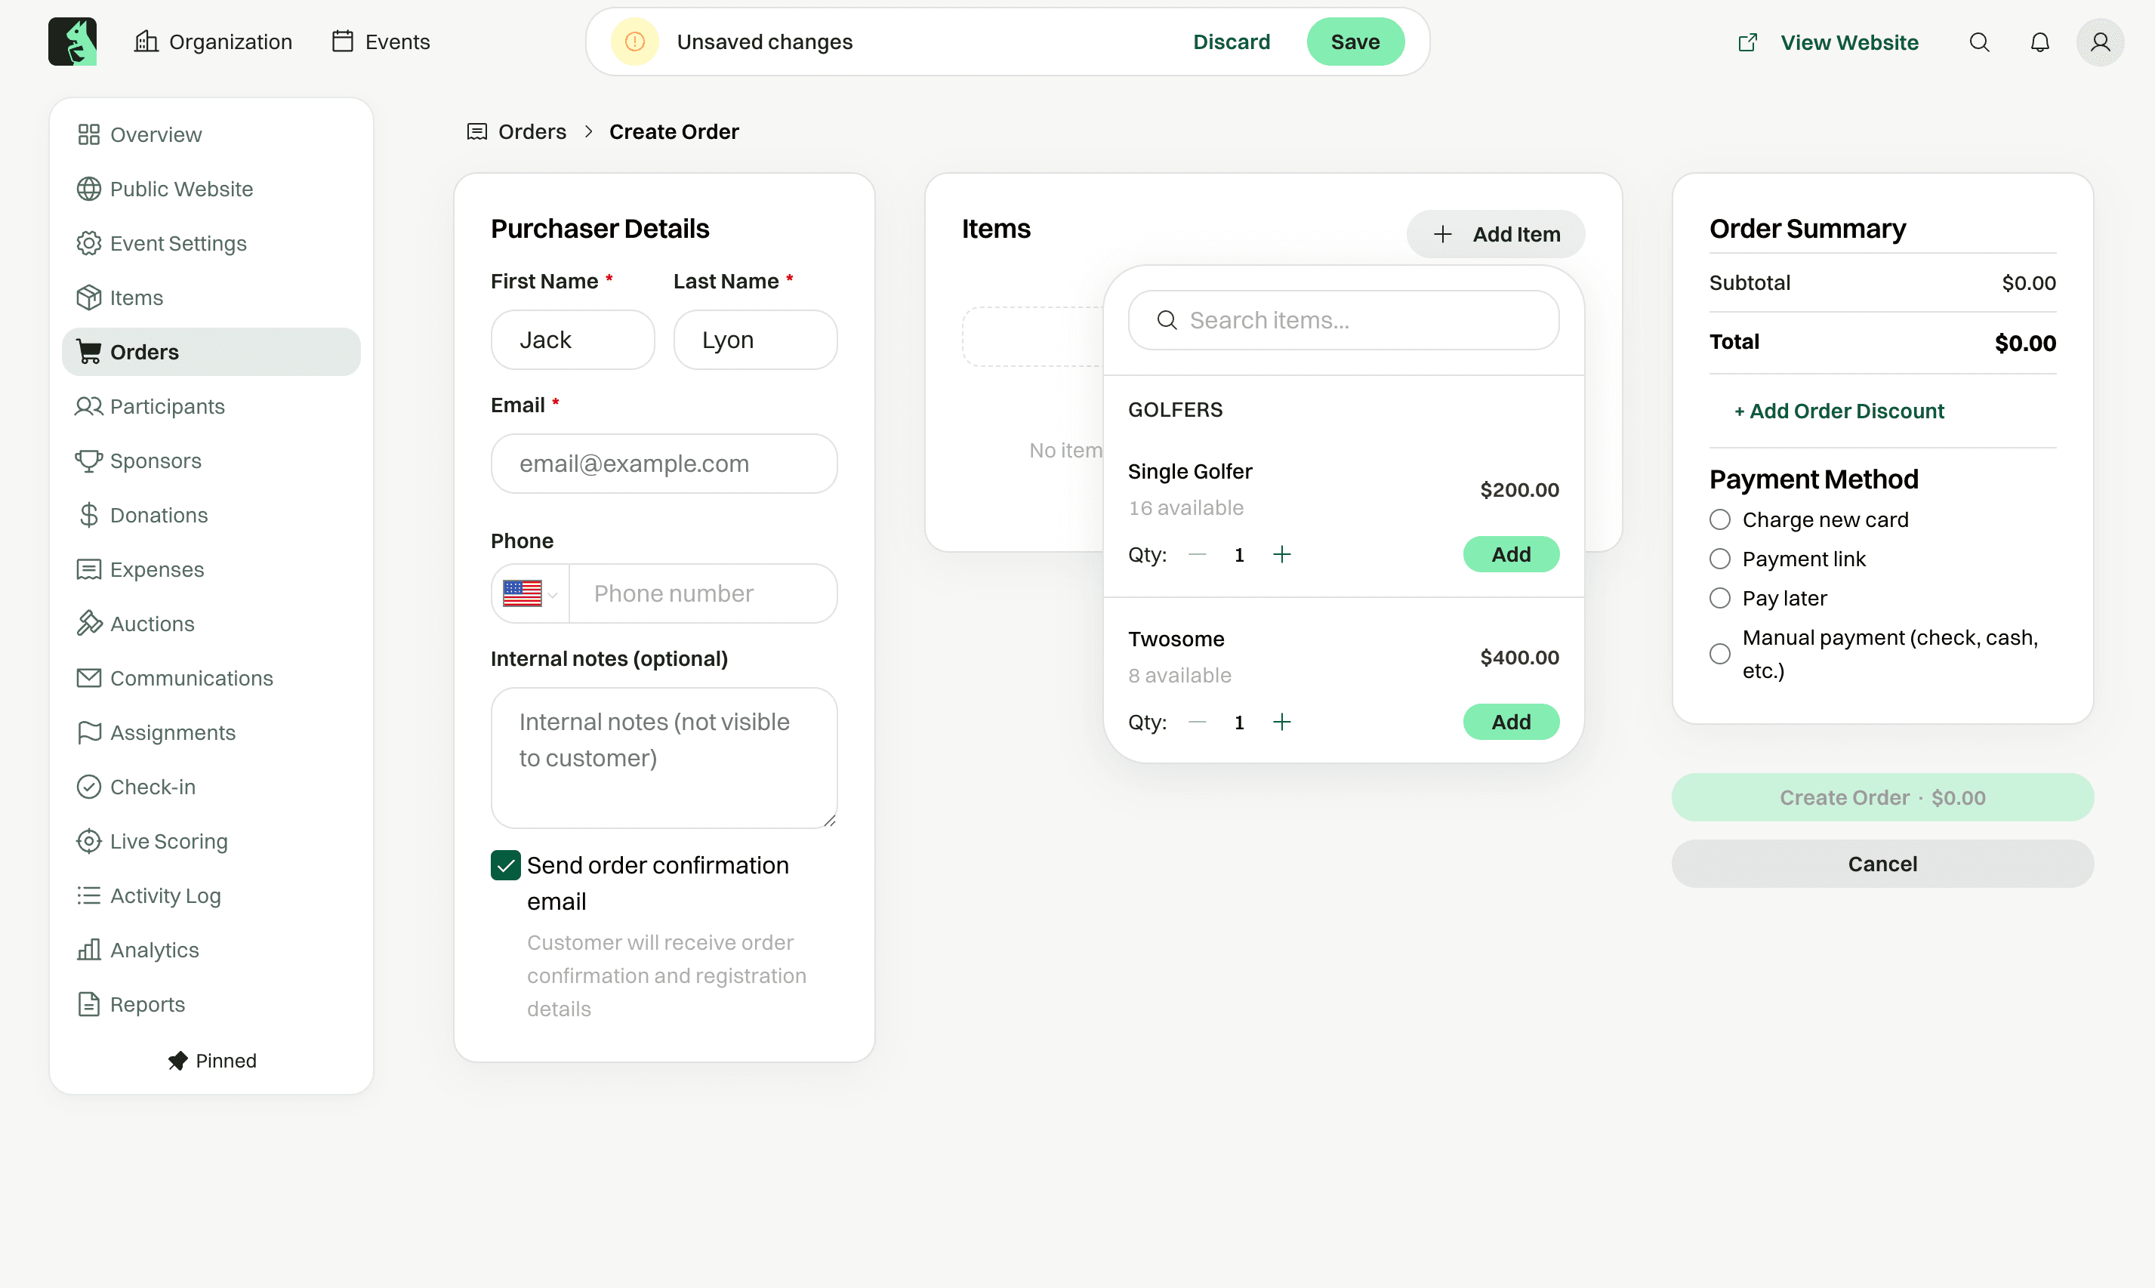Open user profile avatar
2155x1288 pixels.
click(x=2099, y=42)
